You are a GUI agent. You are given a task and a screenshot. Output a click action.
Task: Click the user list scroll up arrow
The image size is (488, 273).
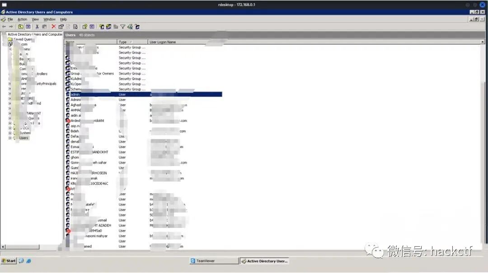click(483, 42)
